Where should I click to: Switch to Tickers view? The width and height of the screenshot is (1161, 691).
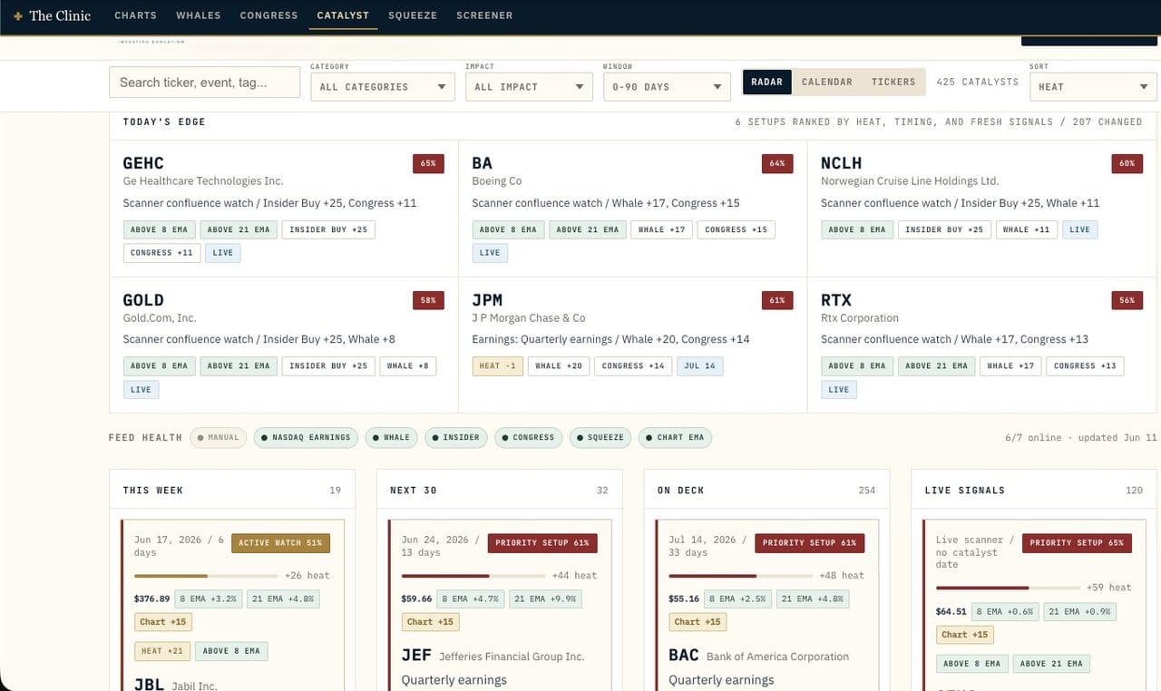point(893,82)
